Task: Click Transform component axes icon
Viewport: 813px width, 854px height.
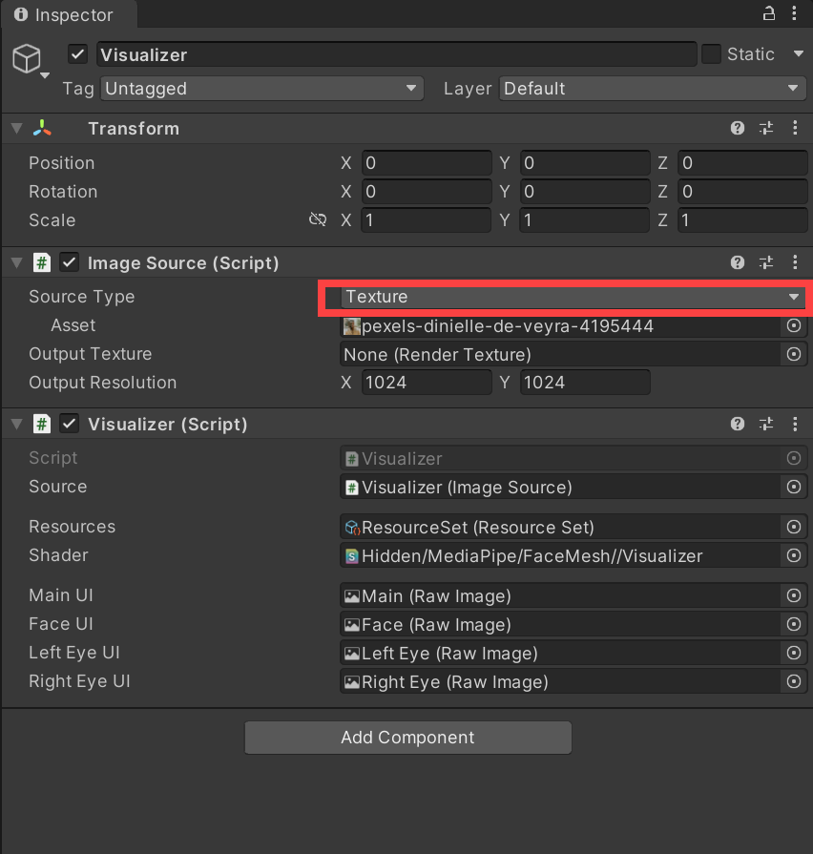Action: pos(42,128)
